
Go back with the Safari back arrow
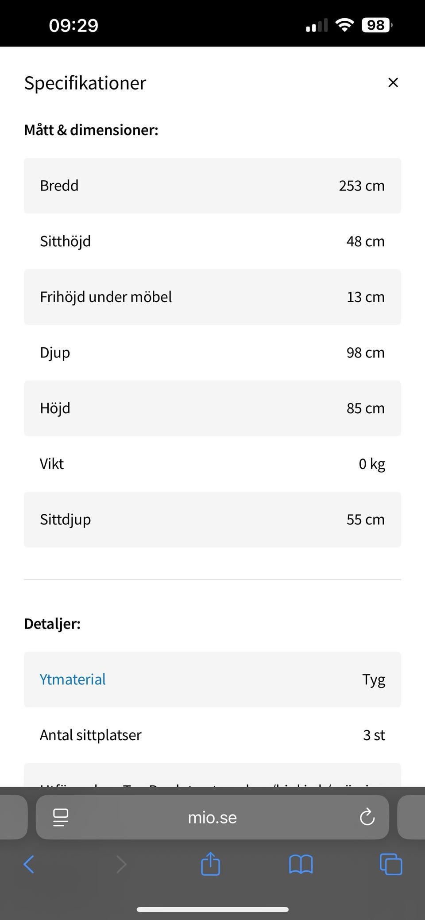click(x=29, y=864)
